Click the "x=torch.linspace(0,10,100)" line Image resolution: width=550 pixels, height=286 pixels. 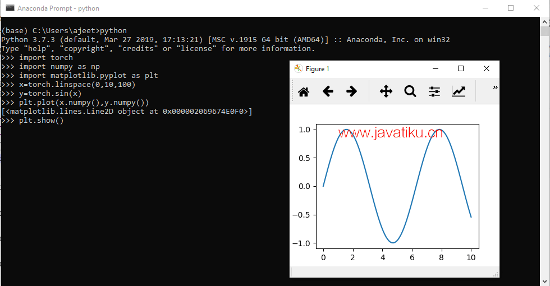coord(68,85)
